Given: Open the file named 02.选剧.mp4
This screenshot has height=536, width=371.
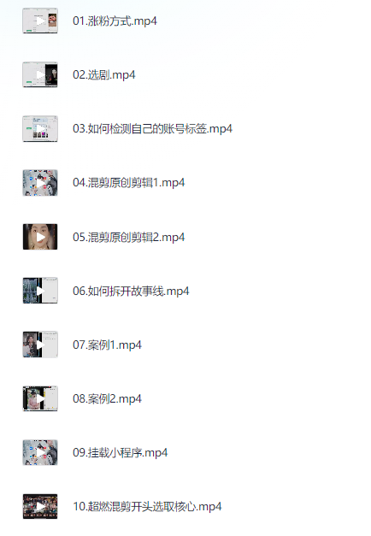Looking at the screenshot, I should pos(104,75).
